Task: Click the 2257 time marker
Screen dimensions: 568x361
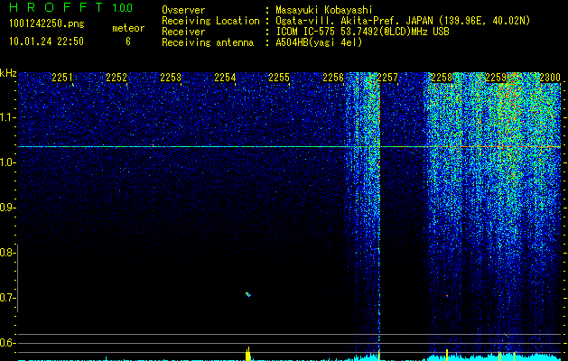Action: pos(387,78)
